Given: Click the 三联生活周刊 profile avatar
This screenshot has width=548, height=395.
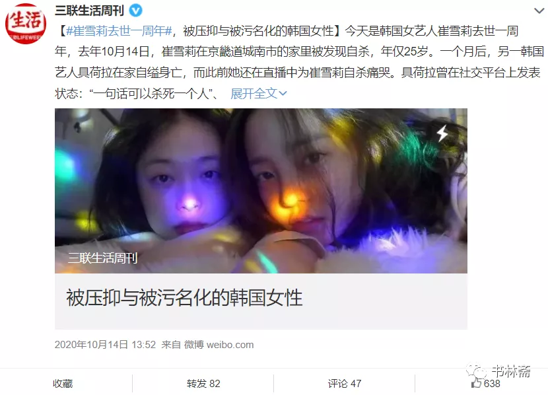Looking at the screenshot, I should pos(26,23).
